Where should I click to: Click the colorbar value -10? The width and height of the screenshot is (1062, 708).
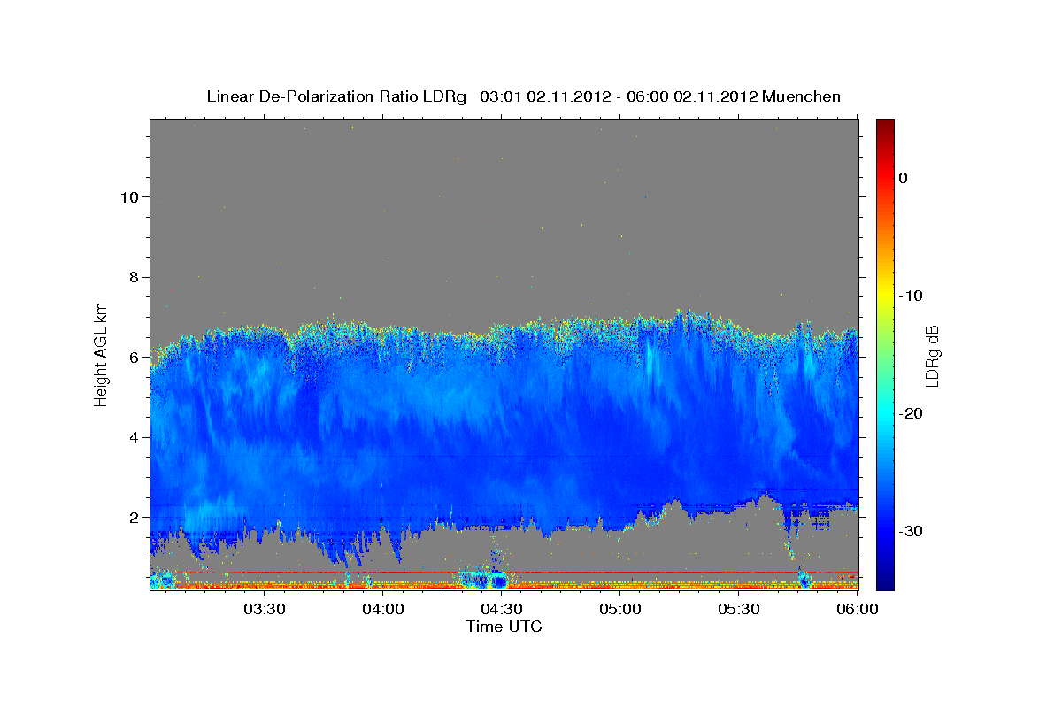[912, 296]
